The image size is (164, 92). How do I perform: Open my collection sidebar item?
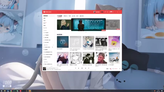tap(46, 42)
